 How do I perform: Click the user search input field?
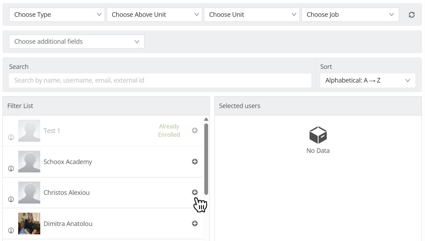coord(160,80)
